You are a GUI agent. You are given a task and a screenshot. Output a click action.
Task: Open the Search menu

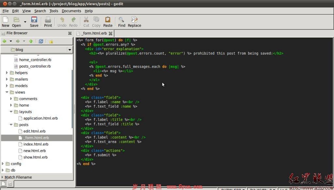40,11
